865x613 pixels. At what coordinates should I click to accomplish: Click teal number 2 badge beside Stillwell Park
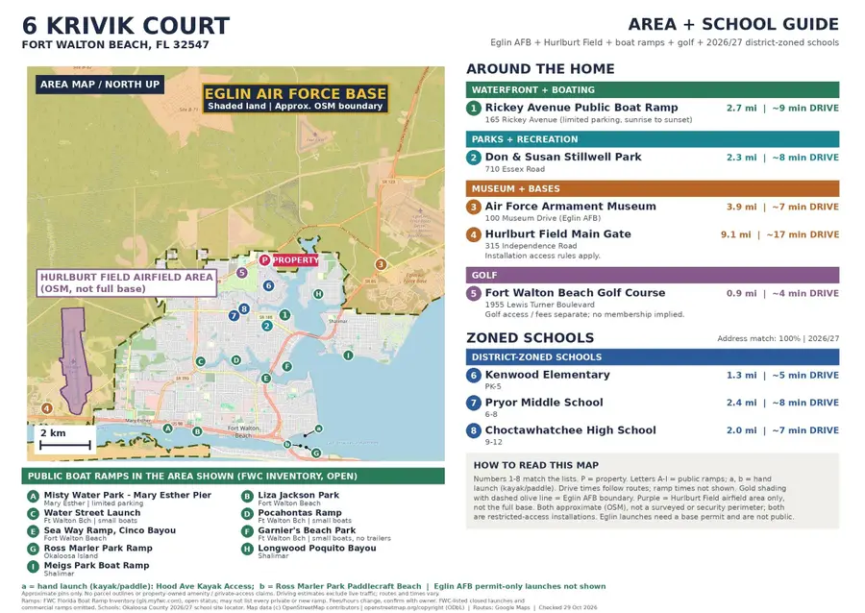473,158
